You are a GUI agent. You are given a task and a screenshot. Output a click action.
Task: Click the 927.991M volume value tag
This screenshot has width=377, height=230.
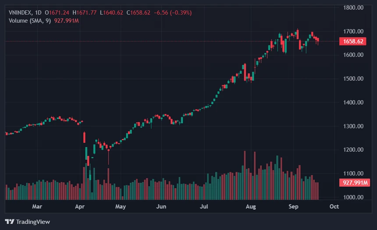click(355, 183)
